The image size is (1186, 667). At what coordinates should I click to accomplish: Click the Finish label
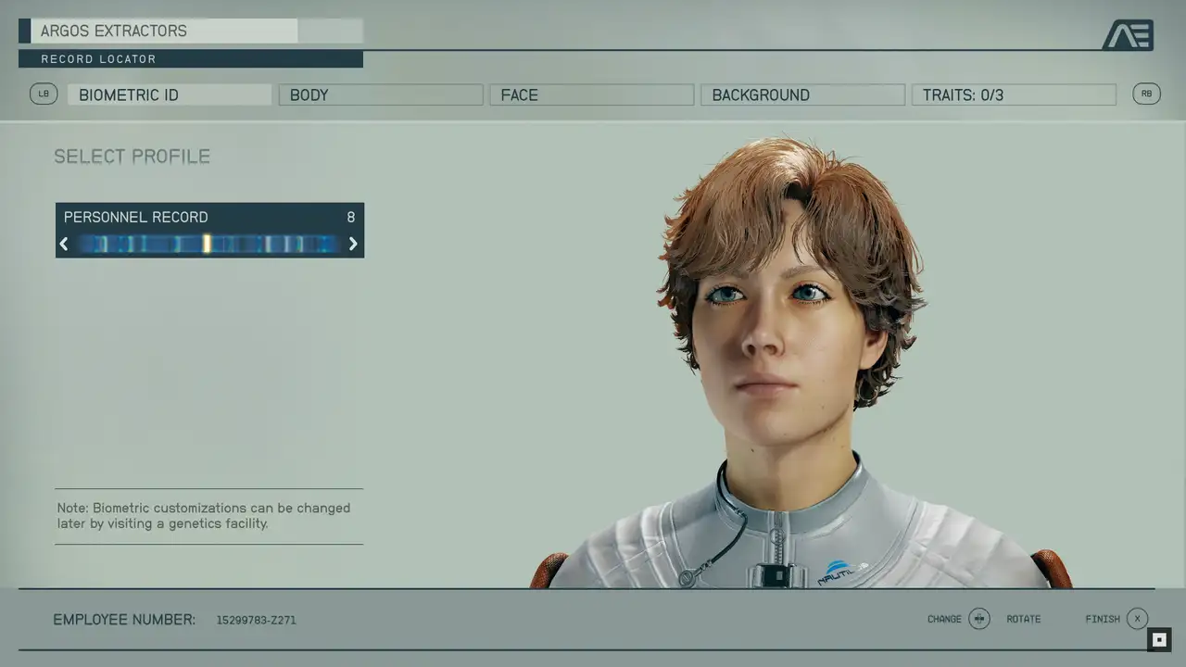pyautogui.click(x=1103, y=619)
